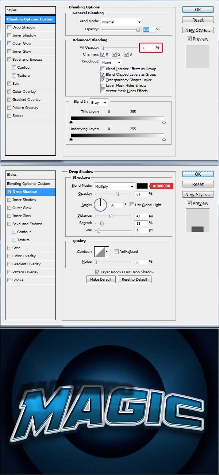Uncheck Layer Knocks Out Drop Shadow

coord(97,272)
